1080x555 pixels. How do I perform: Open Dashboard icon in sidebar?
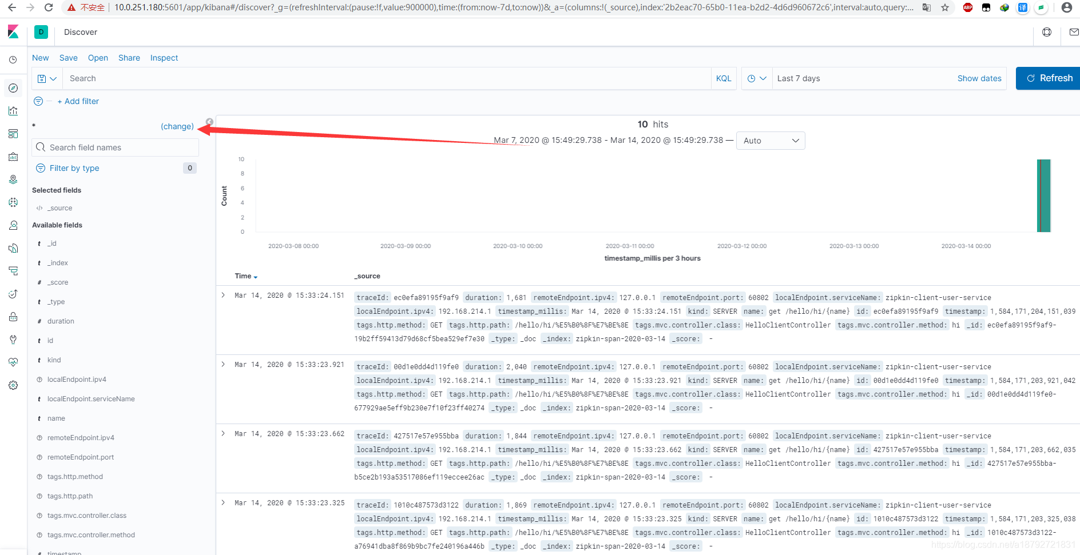tap(13, 134)
